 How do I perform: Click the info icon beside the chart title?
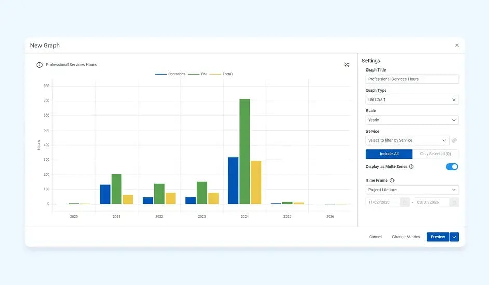tap(39, 65)
